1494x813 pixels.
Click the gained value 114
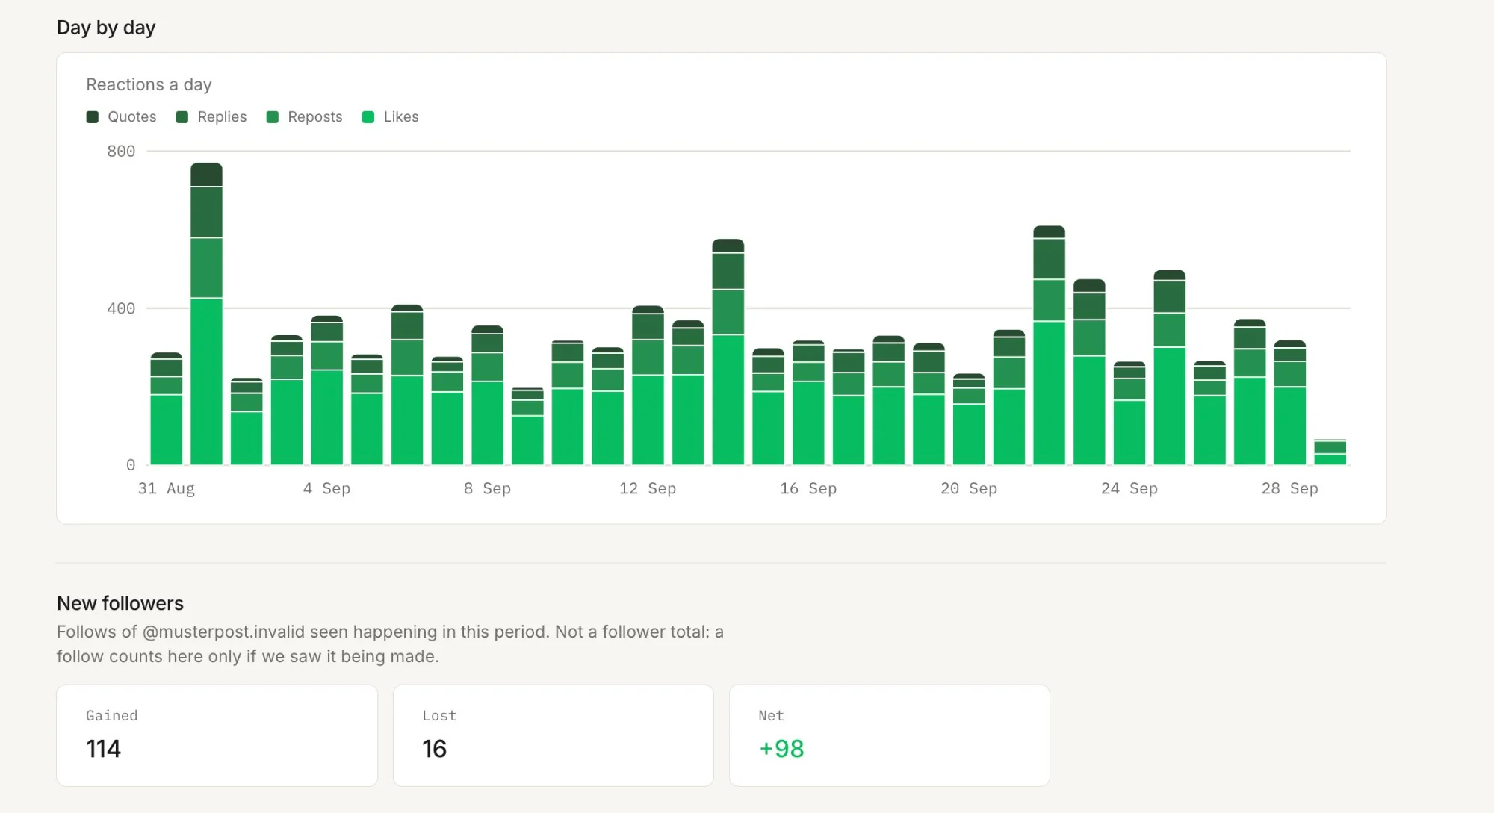(103, 749)
